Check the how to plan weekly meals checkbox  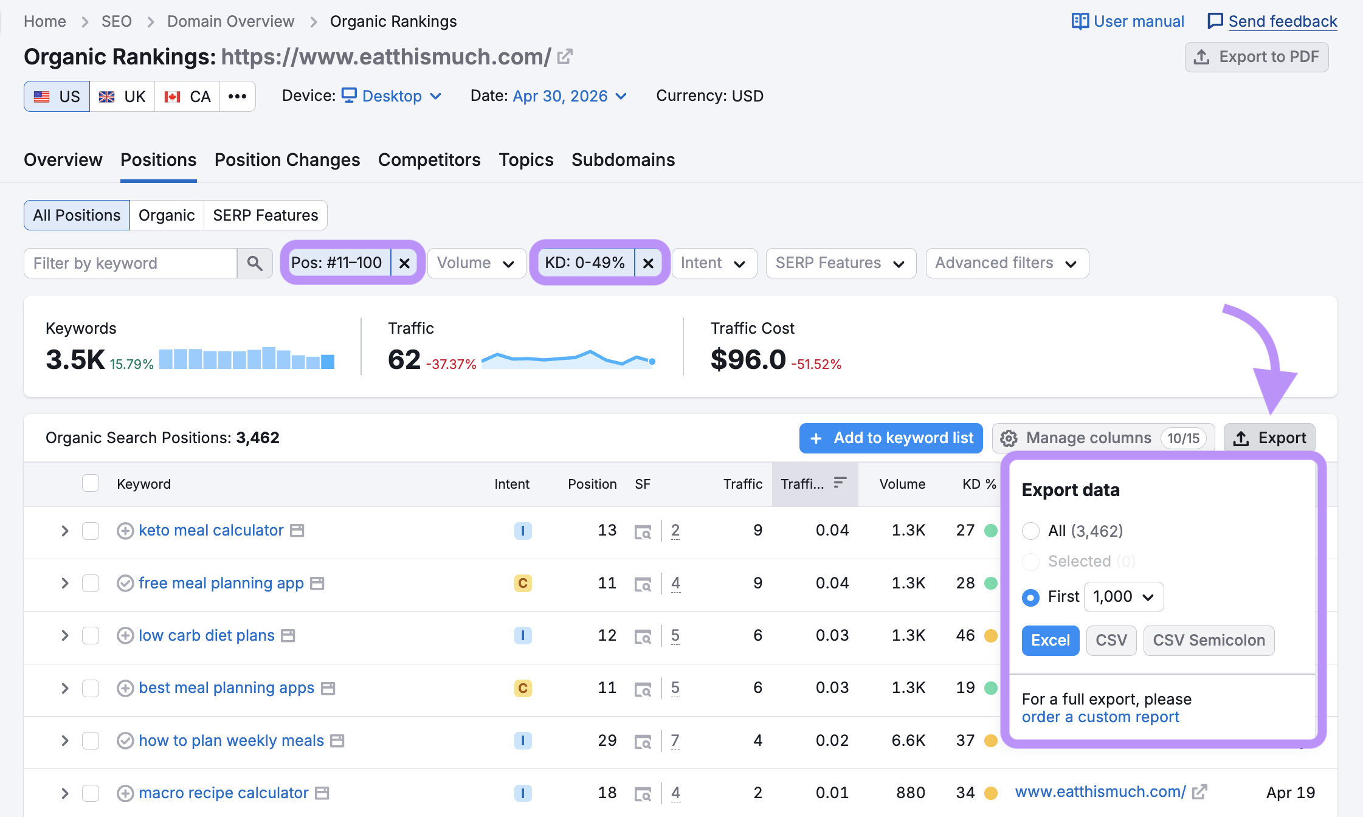click(x=91, y=741)
